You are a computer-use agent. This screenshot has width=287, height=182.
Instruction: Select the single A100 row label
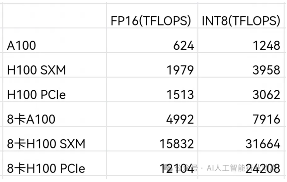[x=22, y=46]
